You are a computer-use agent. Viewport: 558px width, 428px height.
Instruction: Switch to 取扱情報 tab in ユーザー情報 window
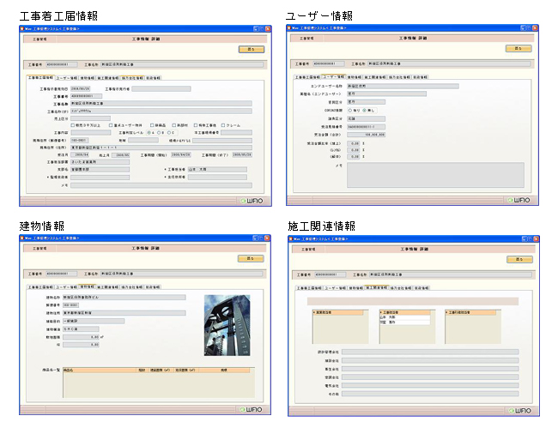[x=419, y=77]
